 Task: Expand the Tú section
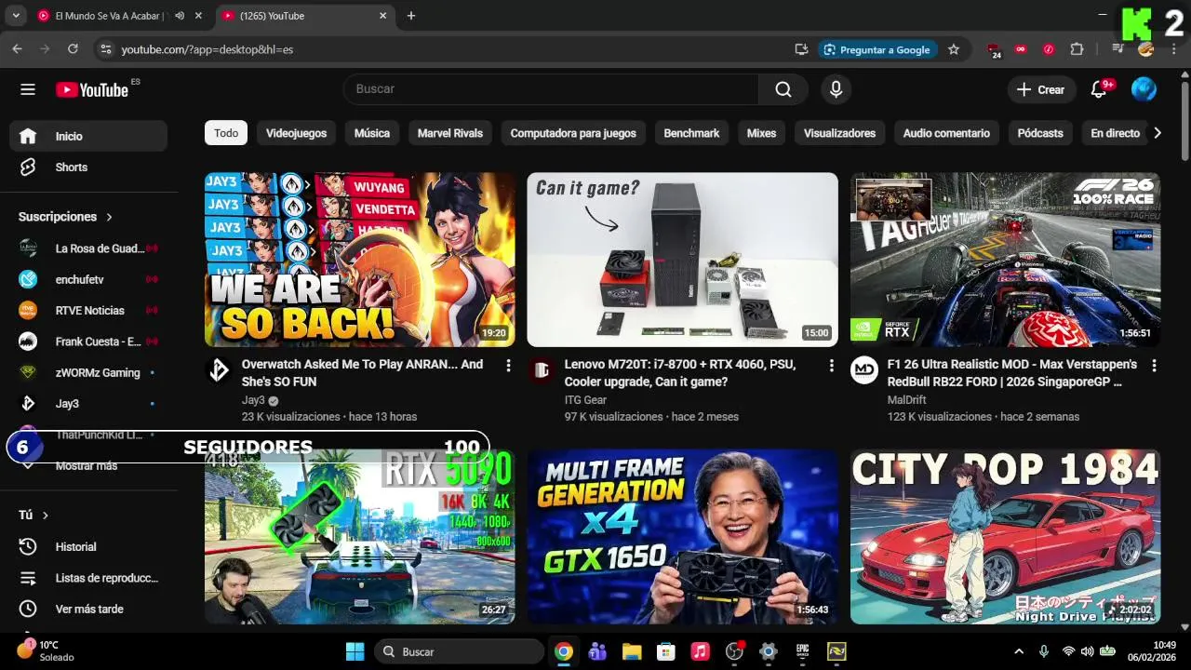point(33,515)
